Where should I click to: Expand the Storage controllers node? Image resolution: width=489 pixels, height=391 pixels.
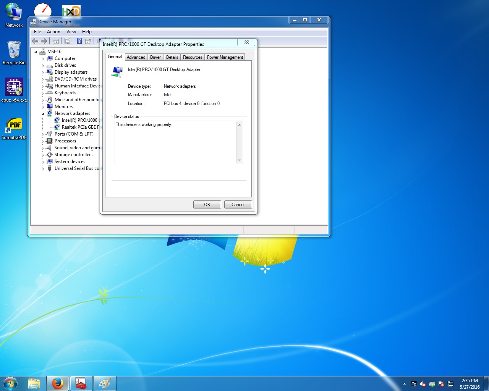click(x=43, y=155)
